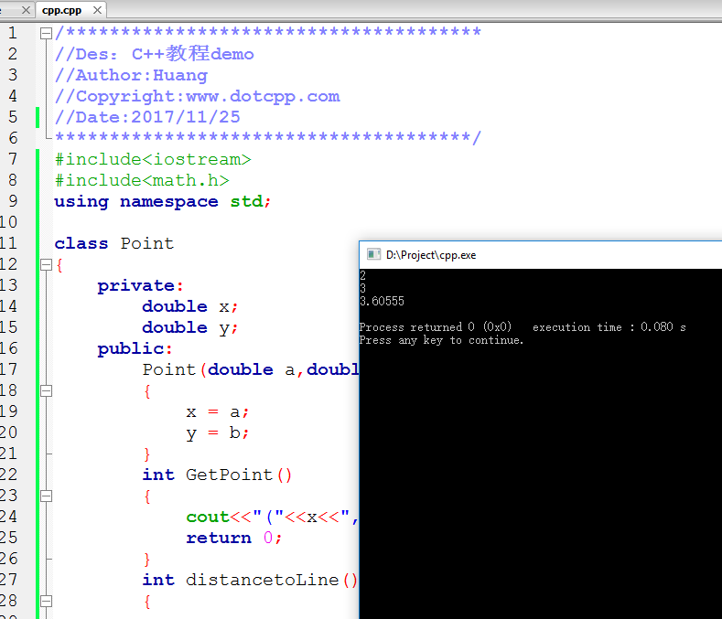The height and width of the screenshot is (619, 722).
Task: Collapse the GetPoint function block at line 23
Action: click(x=46, y=496)
